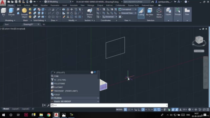Switch to the Surface ribbon tab
The width and height of the screenshot is (210, 118).
27,5
